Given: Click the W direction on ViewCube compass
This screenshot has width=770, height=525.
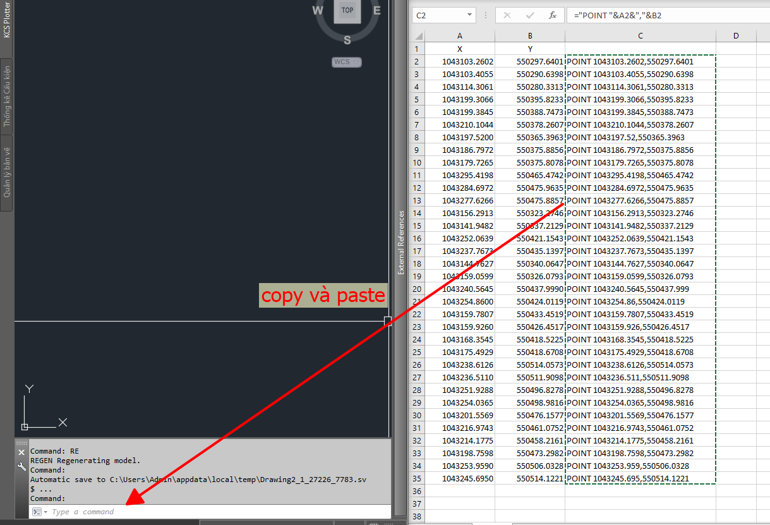Looking at the screenshot, I should (318, 10).
